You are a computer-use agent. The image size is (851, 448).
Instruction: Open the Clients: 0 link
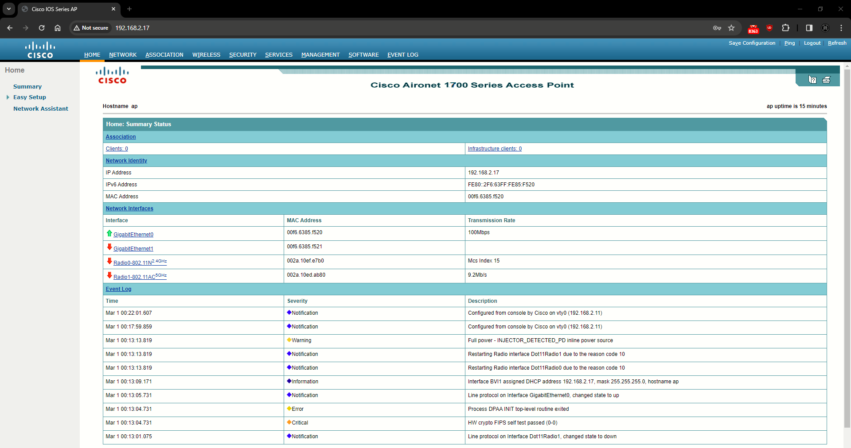(117, 149)
